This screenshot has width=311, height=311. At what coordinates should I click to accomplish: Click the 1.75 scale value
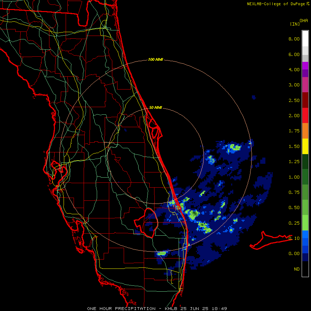tap(294, 131)
